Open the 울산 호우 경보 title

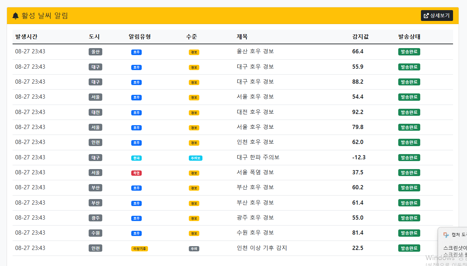(255, 51)
